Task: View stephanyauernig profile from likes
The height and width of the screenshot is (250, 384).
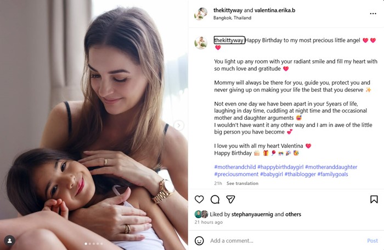Action: point(254,214)
